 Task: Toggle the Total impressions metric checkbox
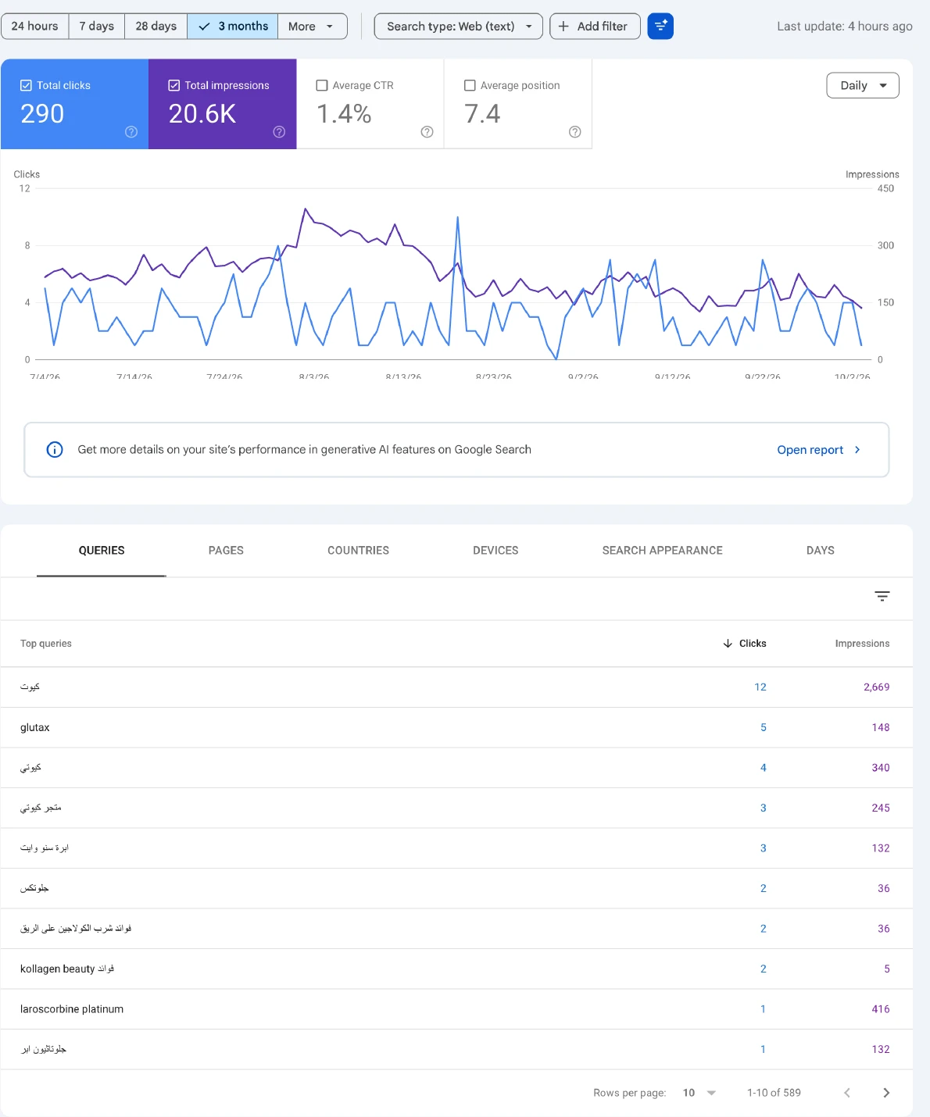173,85
